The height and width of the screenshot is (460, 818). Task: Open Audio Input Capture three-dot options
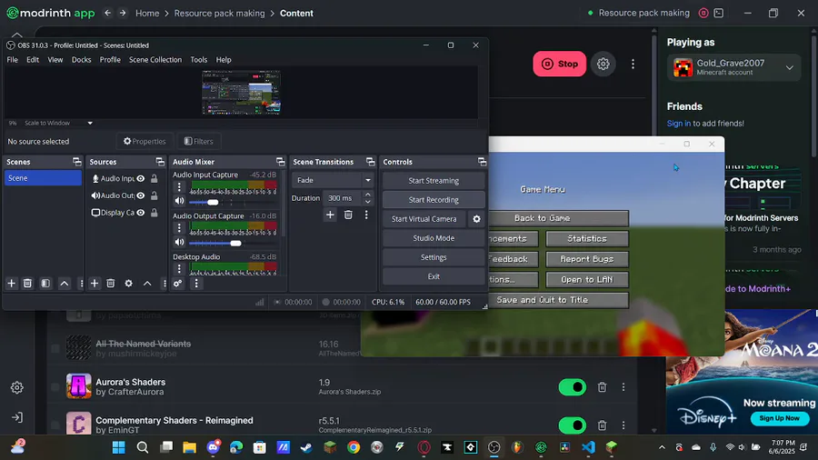179,186
